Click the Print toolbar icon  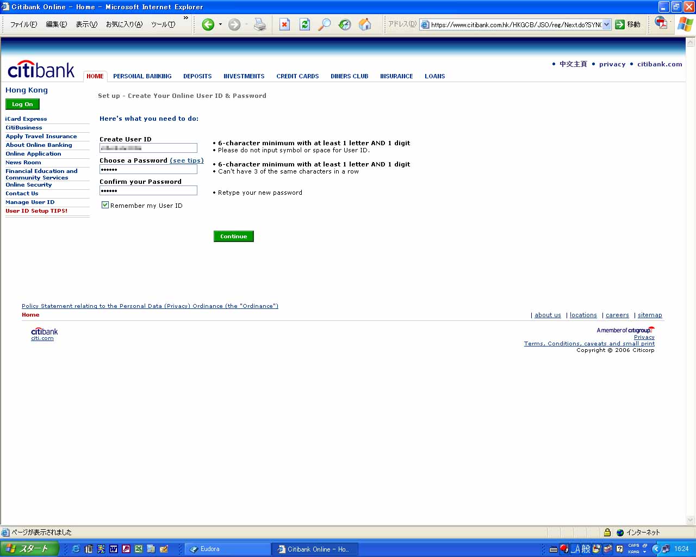(260, 24)
